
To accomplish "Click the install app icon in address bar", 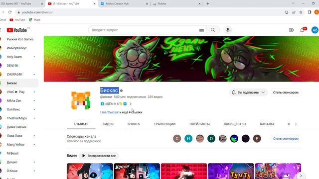I will [x=287, y=12].
